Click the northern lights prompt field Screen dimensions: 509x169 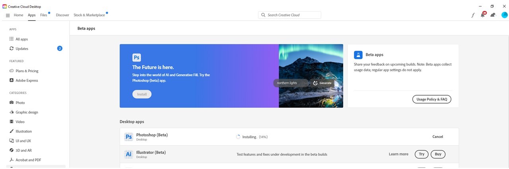tap(291, 83)
